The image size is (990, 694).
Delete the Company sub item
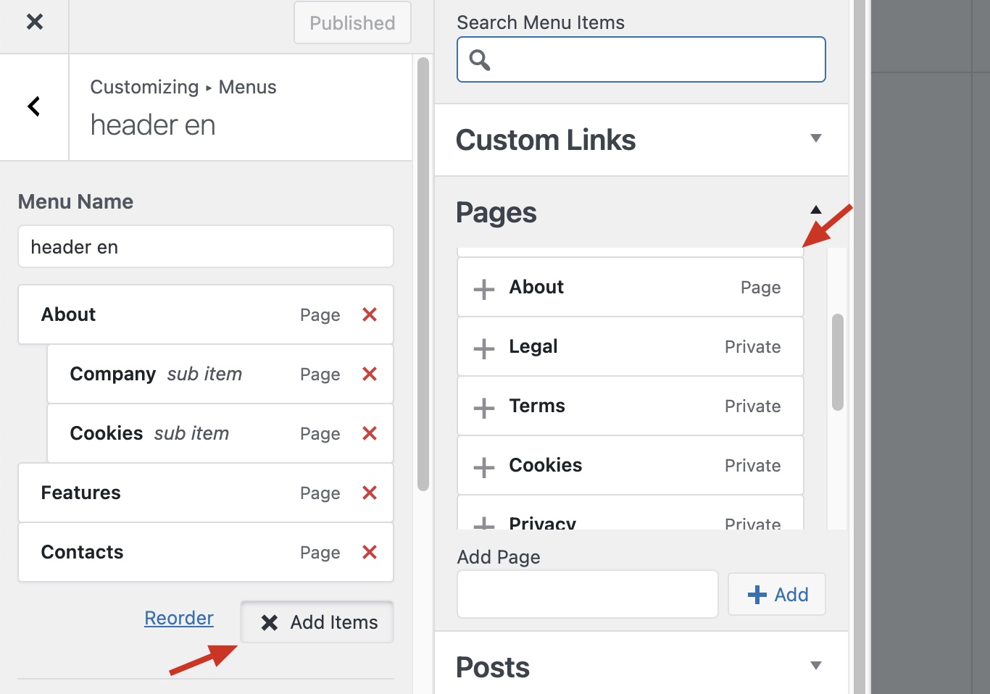tap(370, 374)
